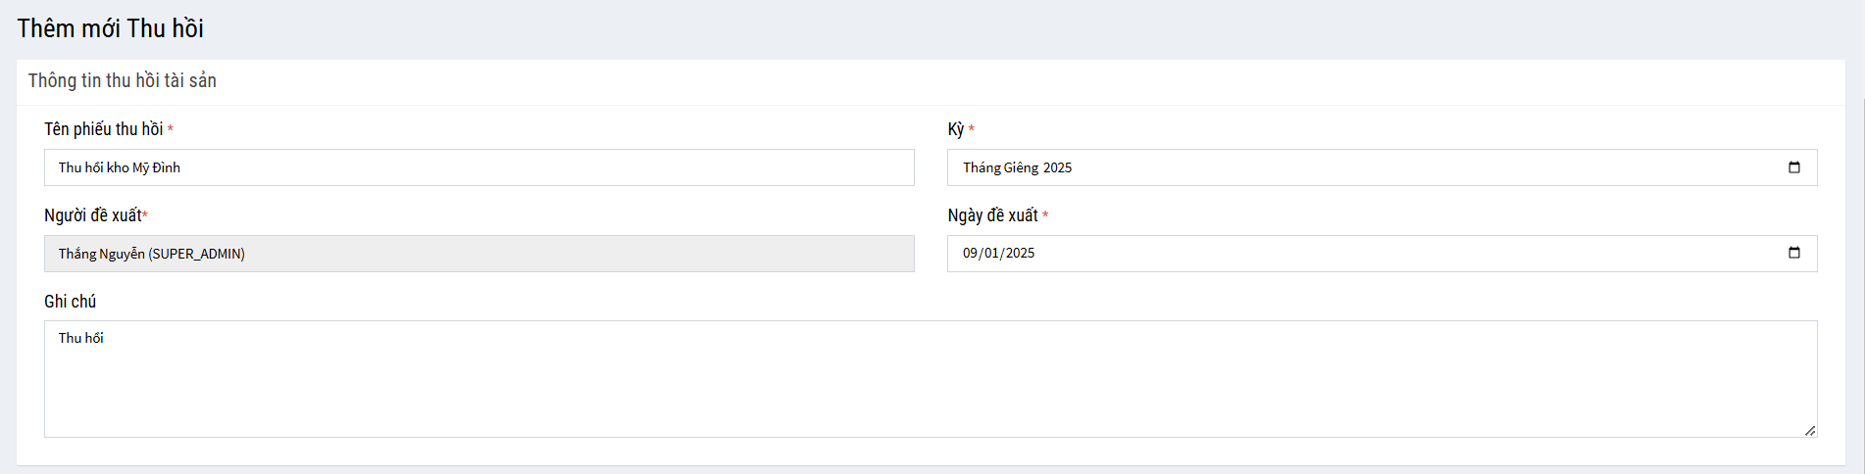The image size is (1865, 474).
Task: Click "Thông tin thu hồi tài sản" section header
Action: tap(122, 80)
